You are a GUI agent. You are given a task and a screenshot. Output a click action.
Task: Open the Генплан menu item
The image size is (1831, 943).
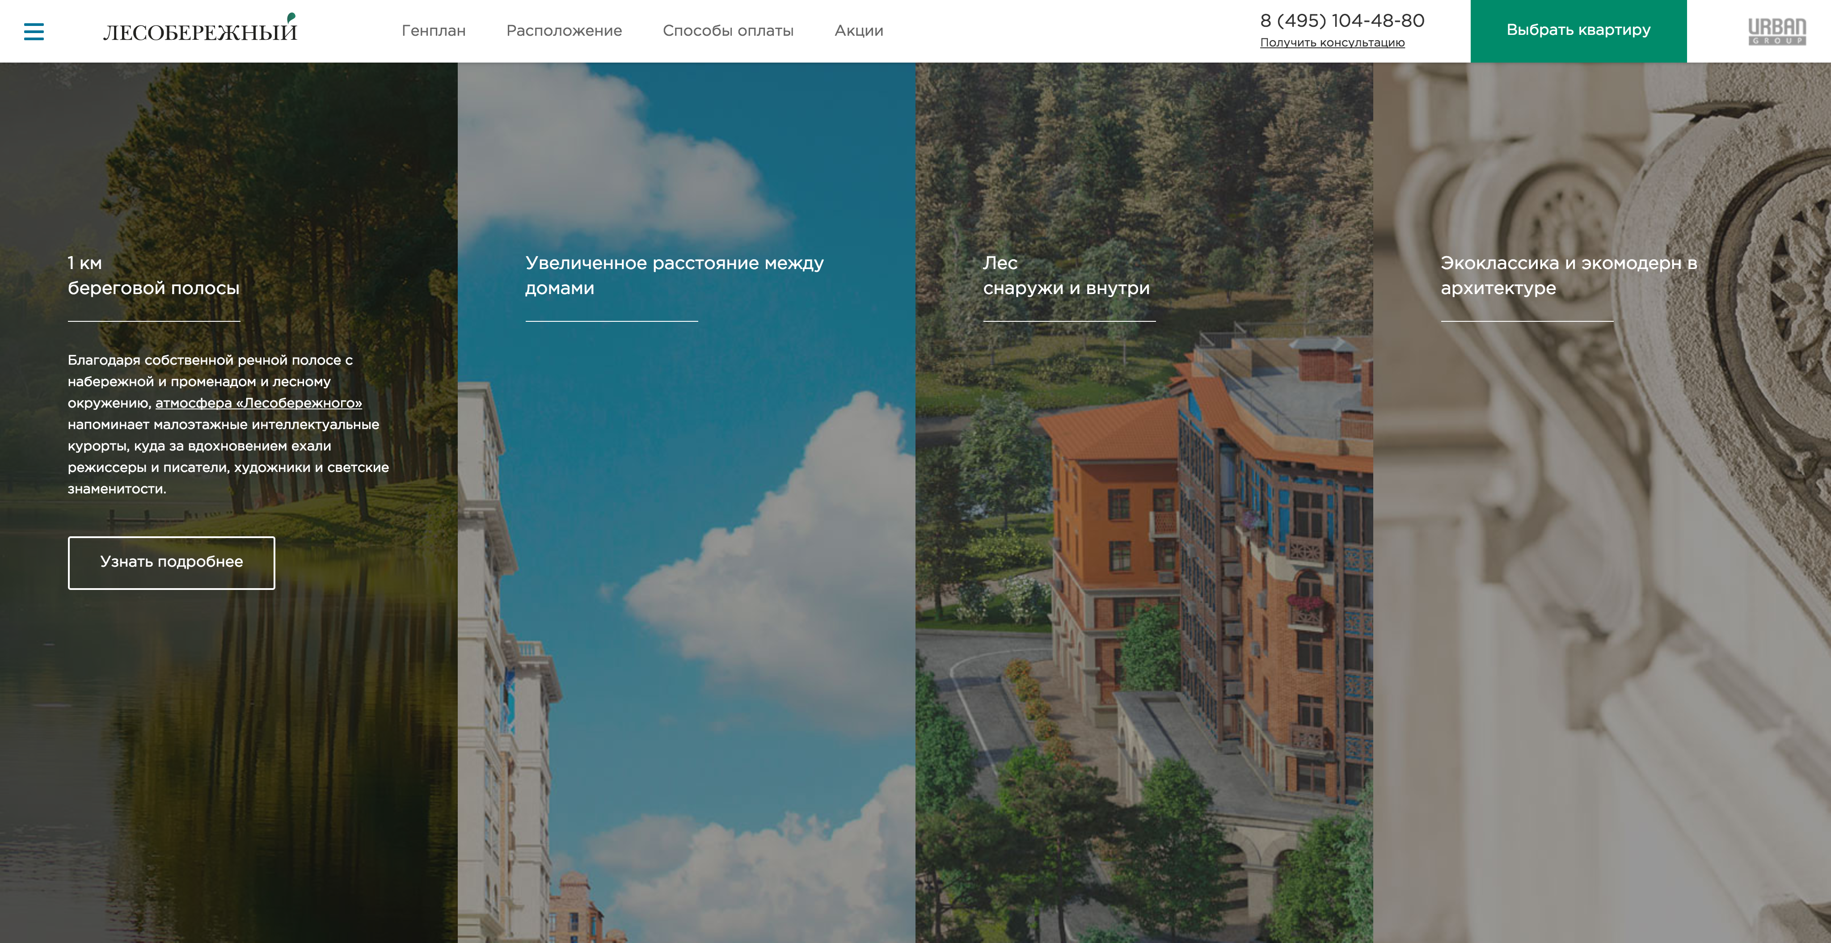click(x=434, y=30)
